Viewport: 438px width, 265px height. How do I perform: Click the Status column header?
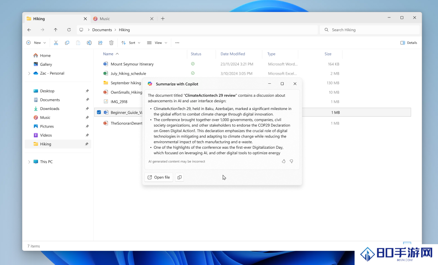pyautogui.click(x=196, y=54)
